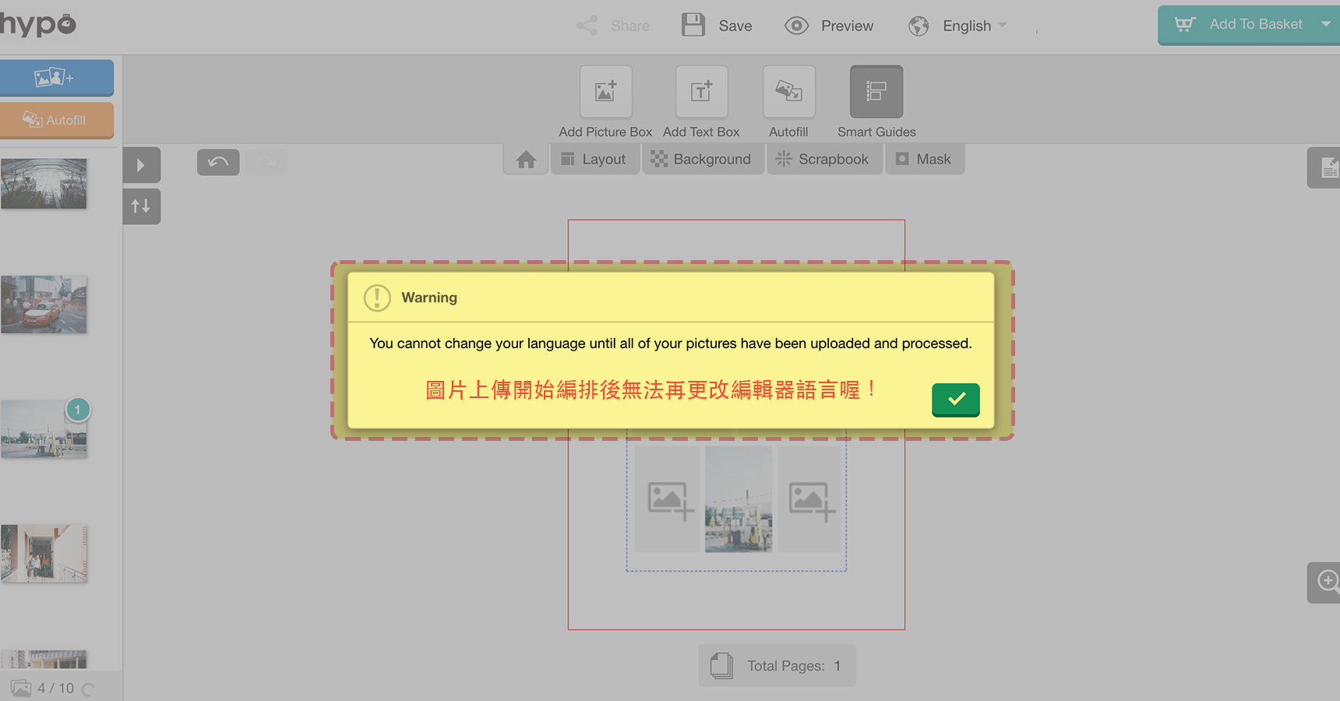1340x701 pixels.
Task: Click the Save icon
Action: (693, 25)
